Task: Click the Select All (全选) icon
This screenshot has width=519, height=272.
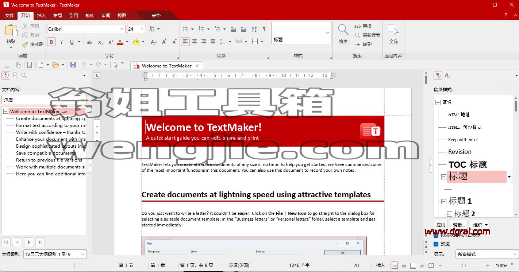Action: coord(393,30)
